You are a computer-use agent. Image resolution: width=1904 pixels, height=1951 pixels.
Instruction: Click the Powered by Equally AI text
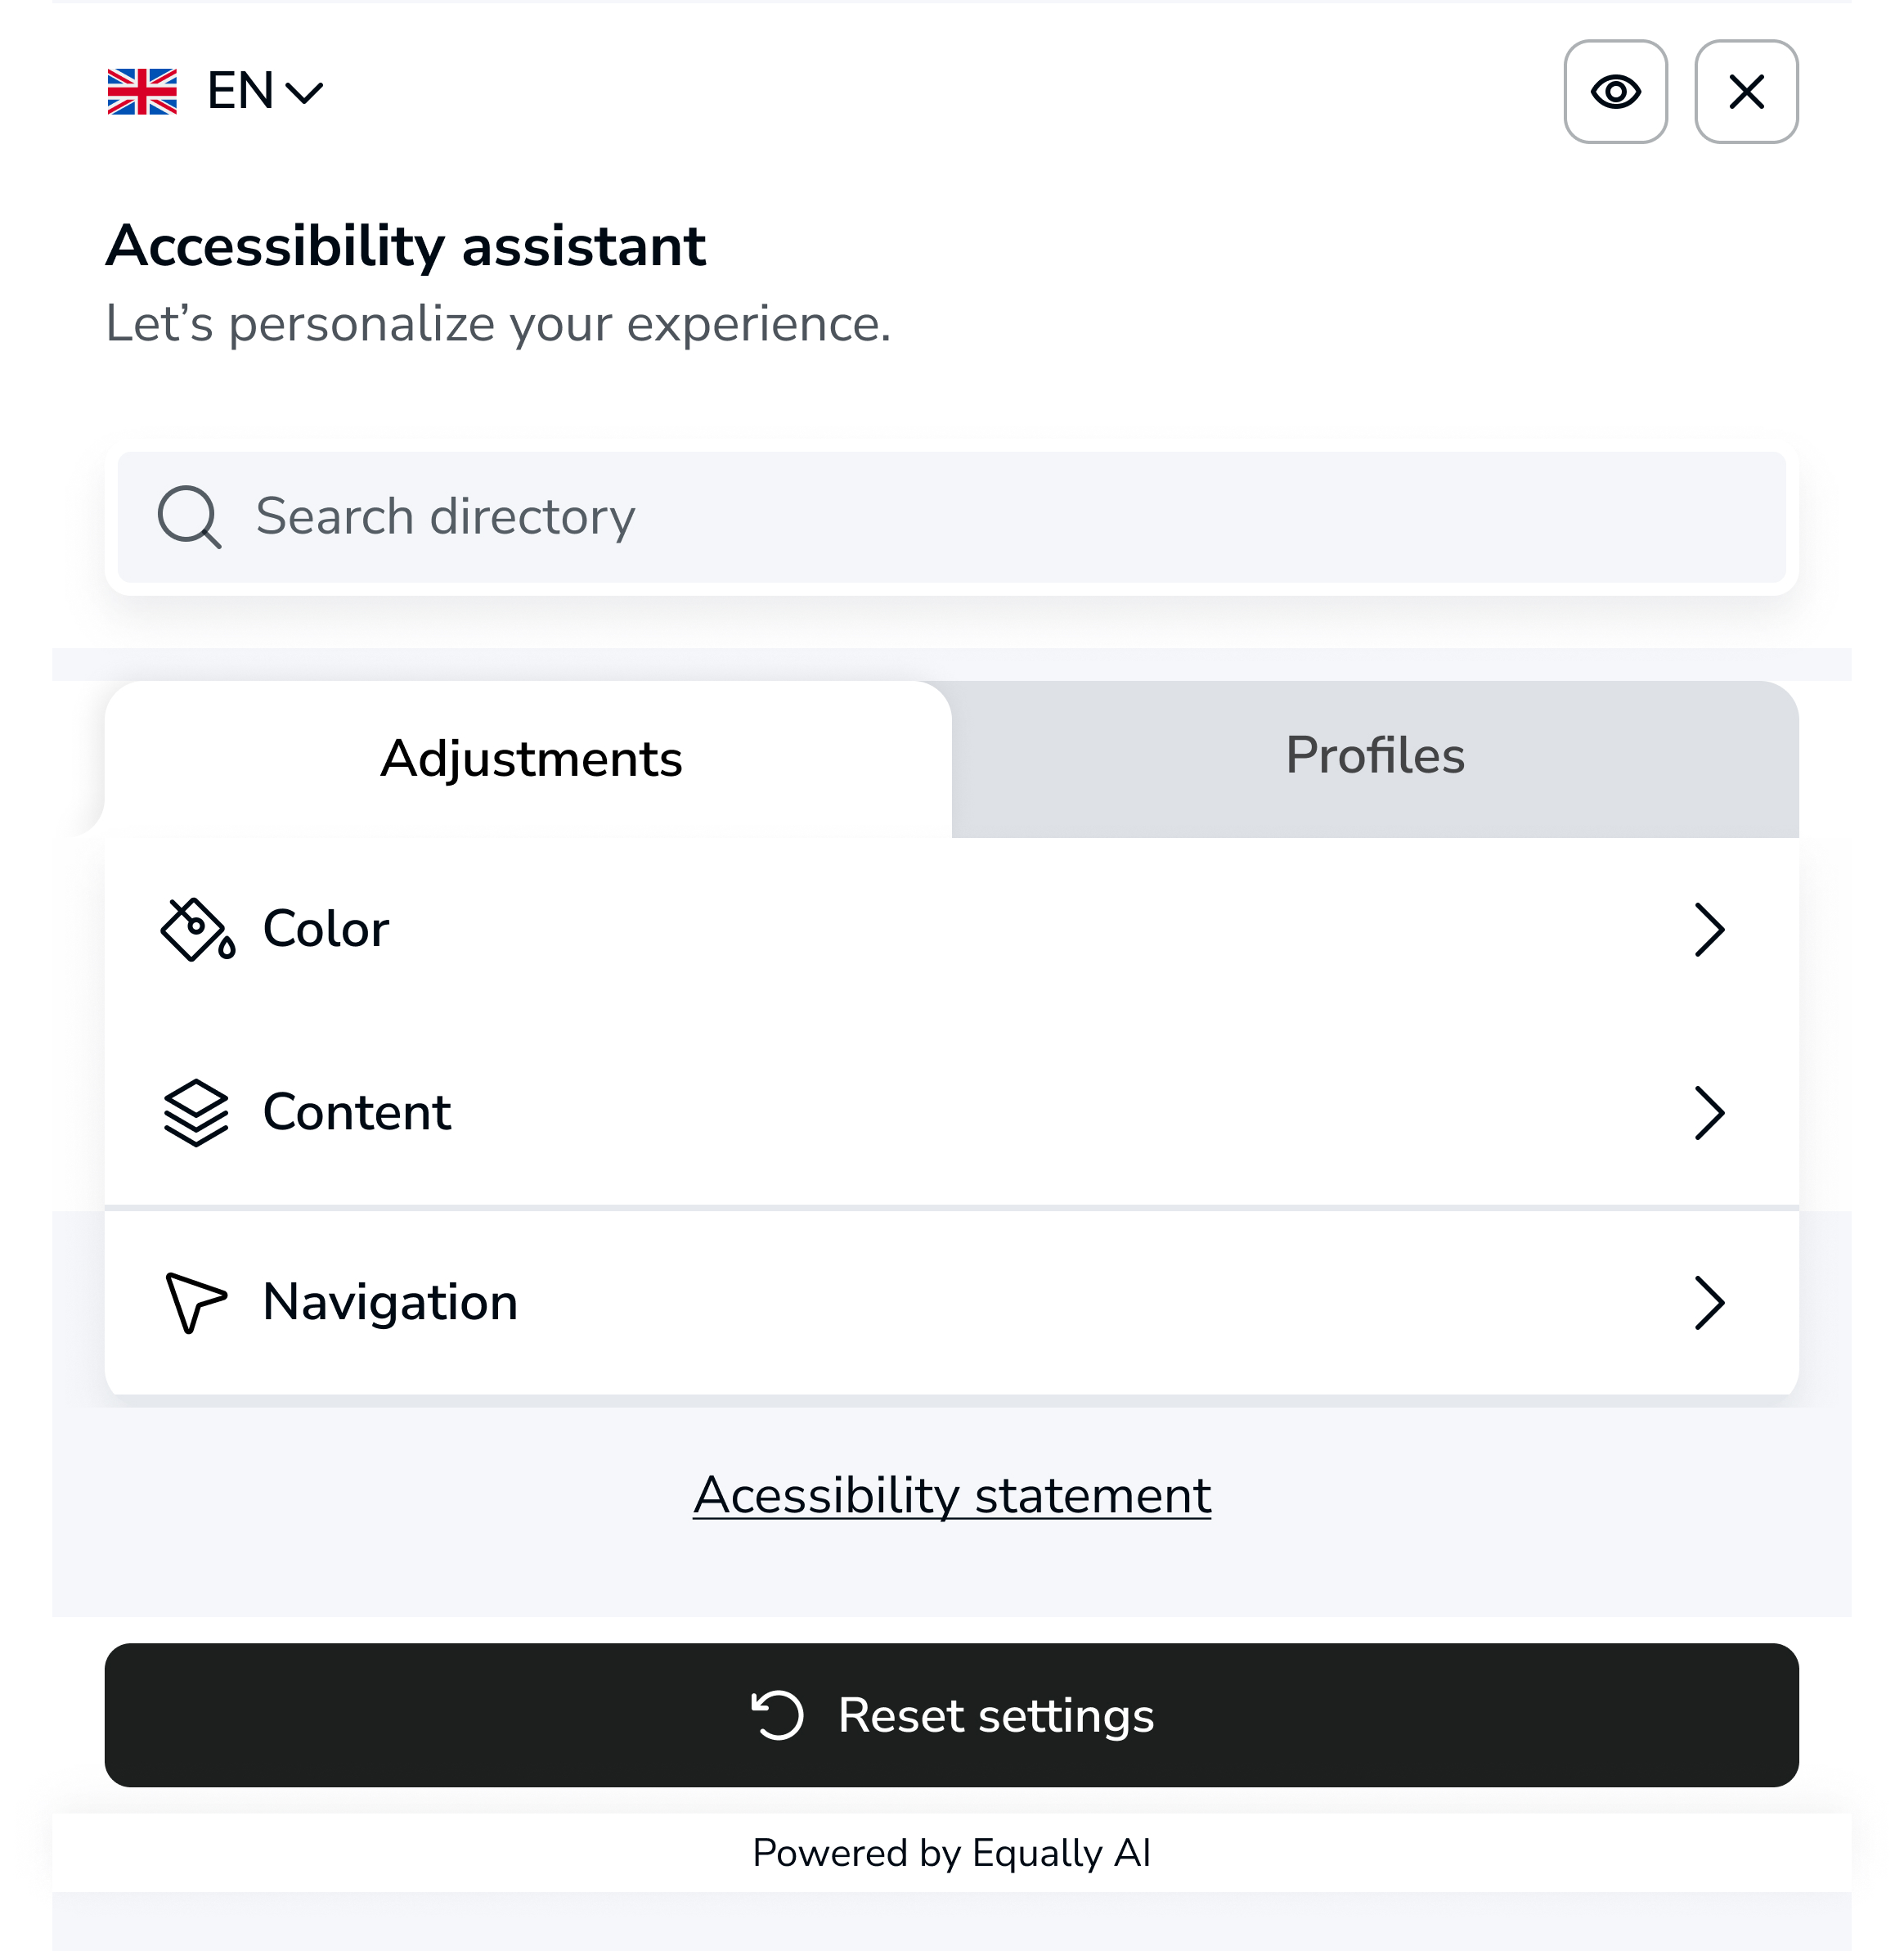tap(951, 1852)
